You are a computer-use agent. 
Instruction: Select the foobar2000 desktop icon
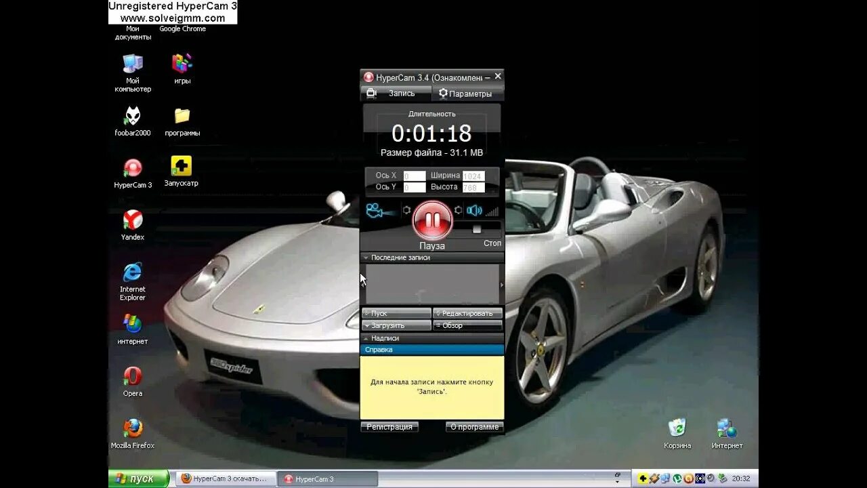click(x=133, y=121)
